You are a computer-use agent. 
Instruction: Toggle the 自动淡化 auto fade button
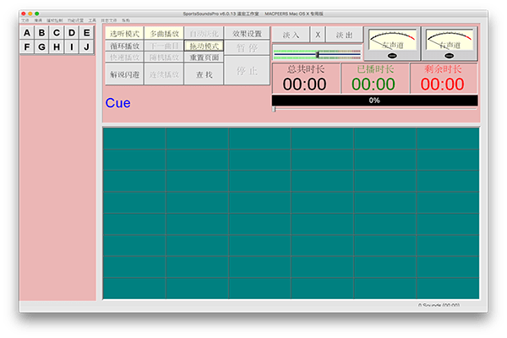[204, 34]
